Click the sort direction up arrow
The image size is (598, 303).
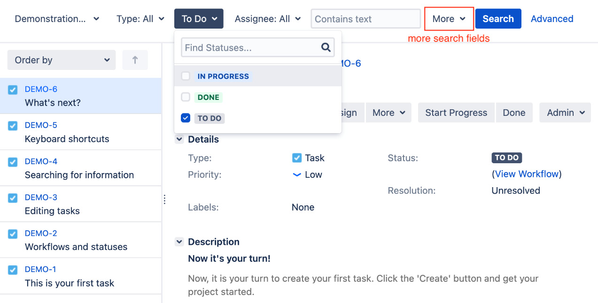[135, 60]
